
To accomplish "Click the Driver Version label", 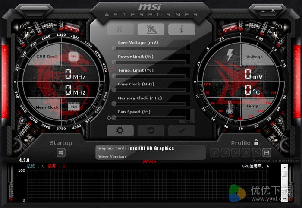I will point(111,157).
